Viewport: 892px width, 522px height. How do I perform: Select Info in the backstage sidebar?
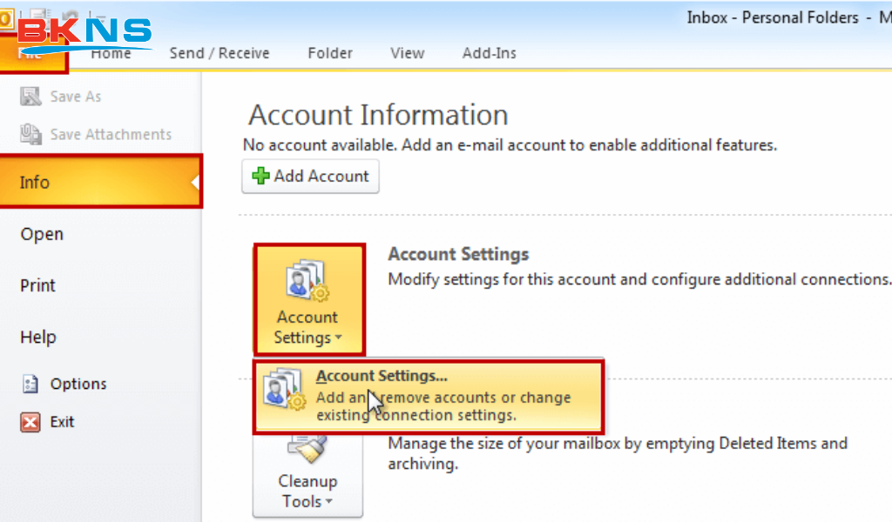35,182
